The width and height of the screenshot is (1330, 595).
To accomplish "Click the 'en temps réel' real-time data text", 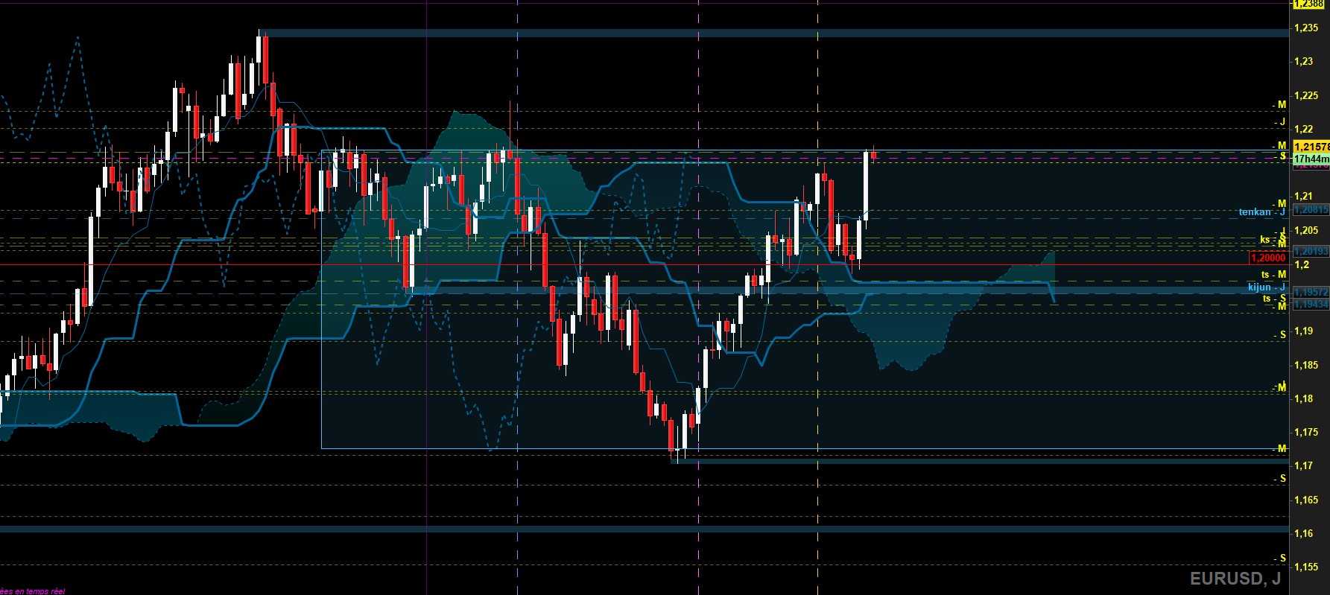I will [x=32, y=591].
